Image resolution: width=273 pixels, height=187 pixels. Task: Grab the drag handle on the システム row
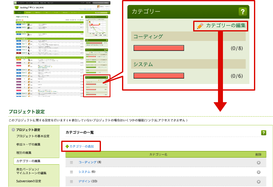pos(72,172)
